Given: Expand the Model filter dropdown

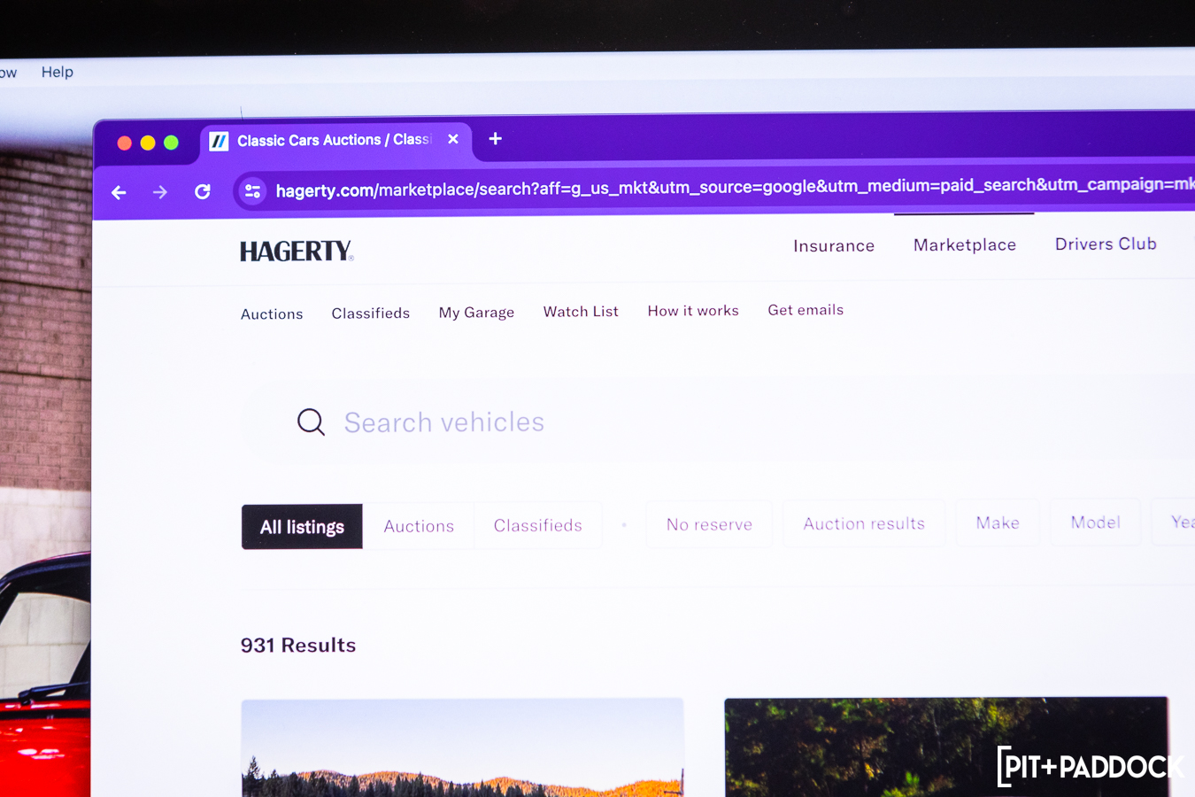Looking at the screenshot, I should [1095, 522].
